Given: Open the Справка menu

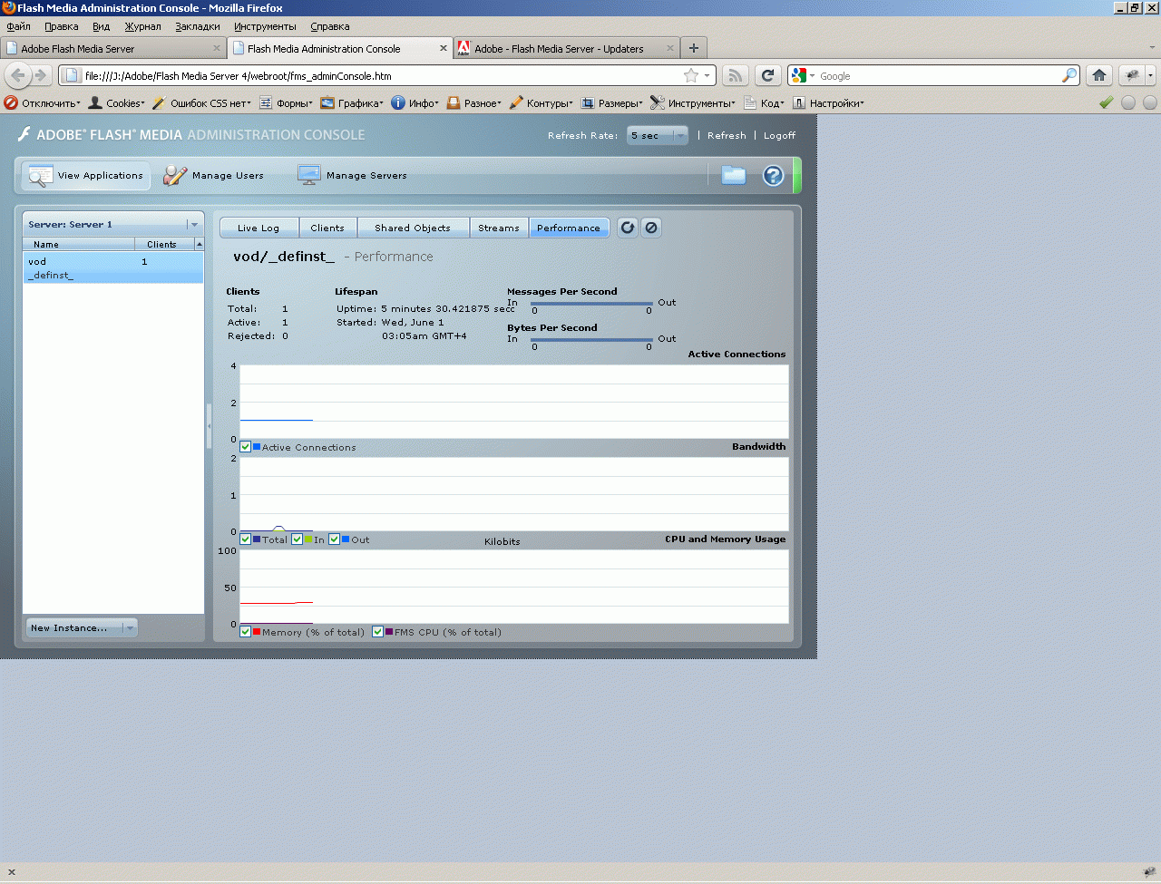Looking at the screenshot, I should coord(330,26).
